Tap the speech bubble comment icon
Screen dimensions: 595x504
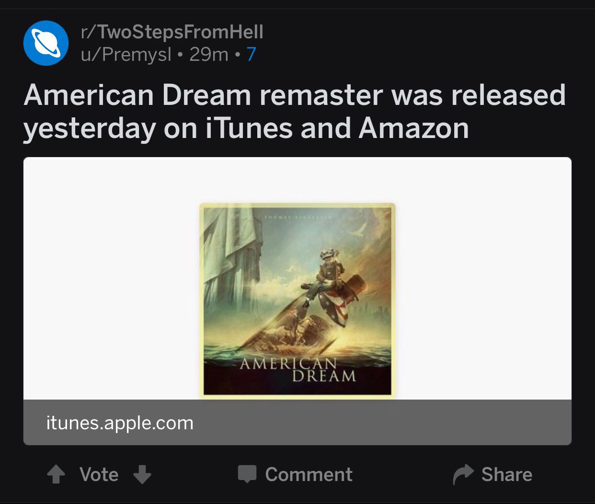click(247, 474)
